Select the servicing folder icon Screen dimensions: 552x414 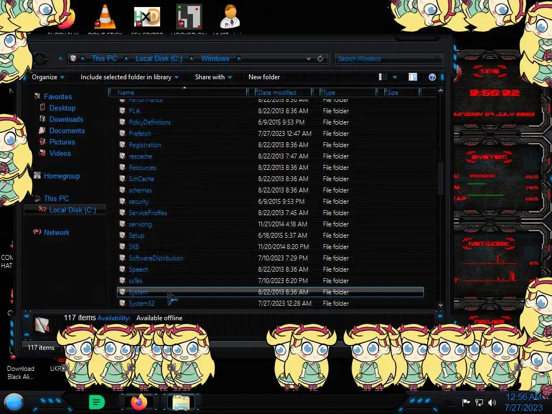pyautogui.click(x=122, y=224)
